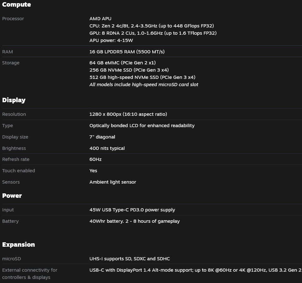Click the italic microSD card slot note
The image size is (302, 283).
click(144, 85)
